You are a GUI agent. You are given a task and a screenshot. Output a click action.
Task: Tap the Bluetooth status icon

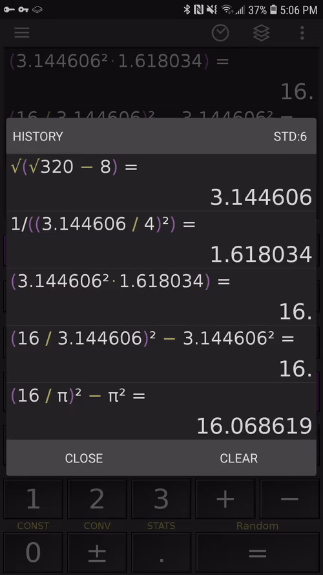(187, 10)
